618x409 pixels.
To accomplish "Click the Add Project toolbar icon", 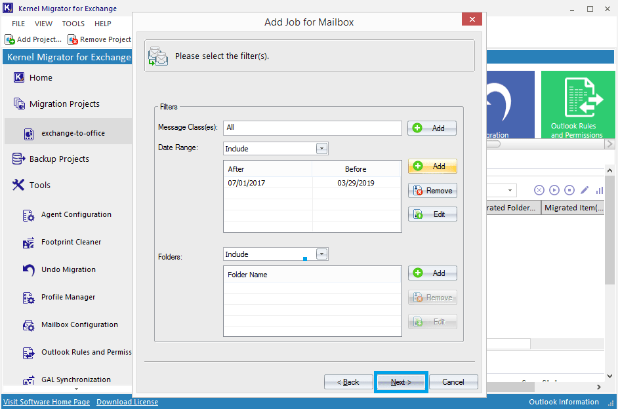I will tap(10, 39).
